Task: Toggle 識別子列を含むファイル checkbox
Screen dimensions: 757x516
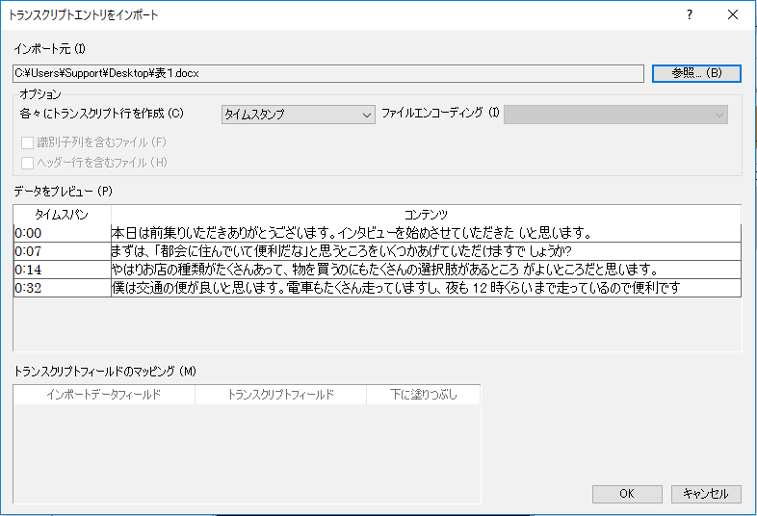Action: [x=28, y=143]
